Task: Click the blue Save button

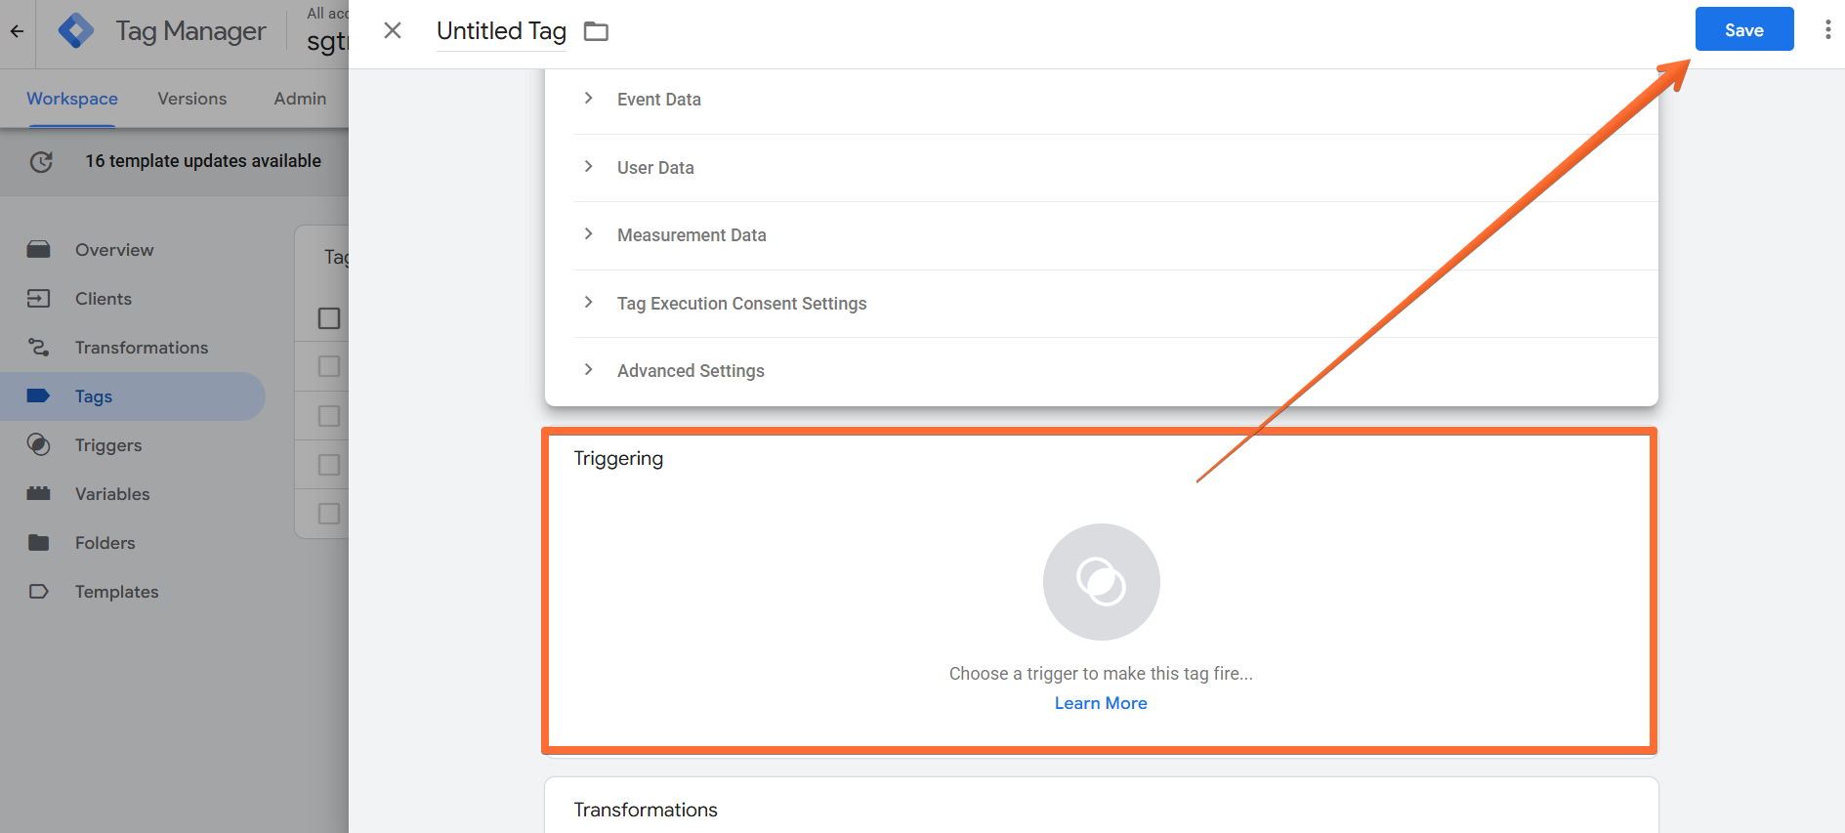Action: [x=1743, y=29]
